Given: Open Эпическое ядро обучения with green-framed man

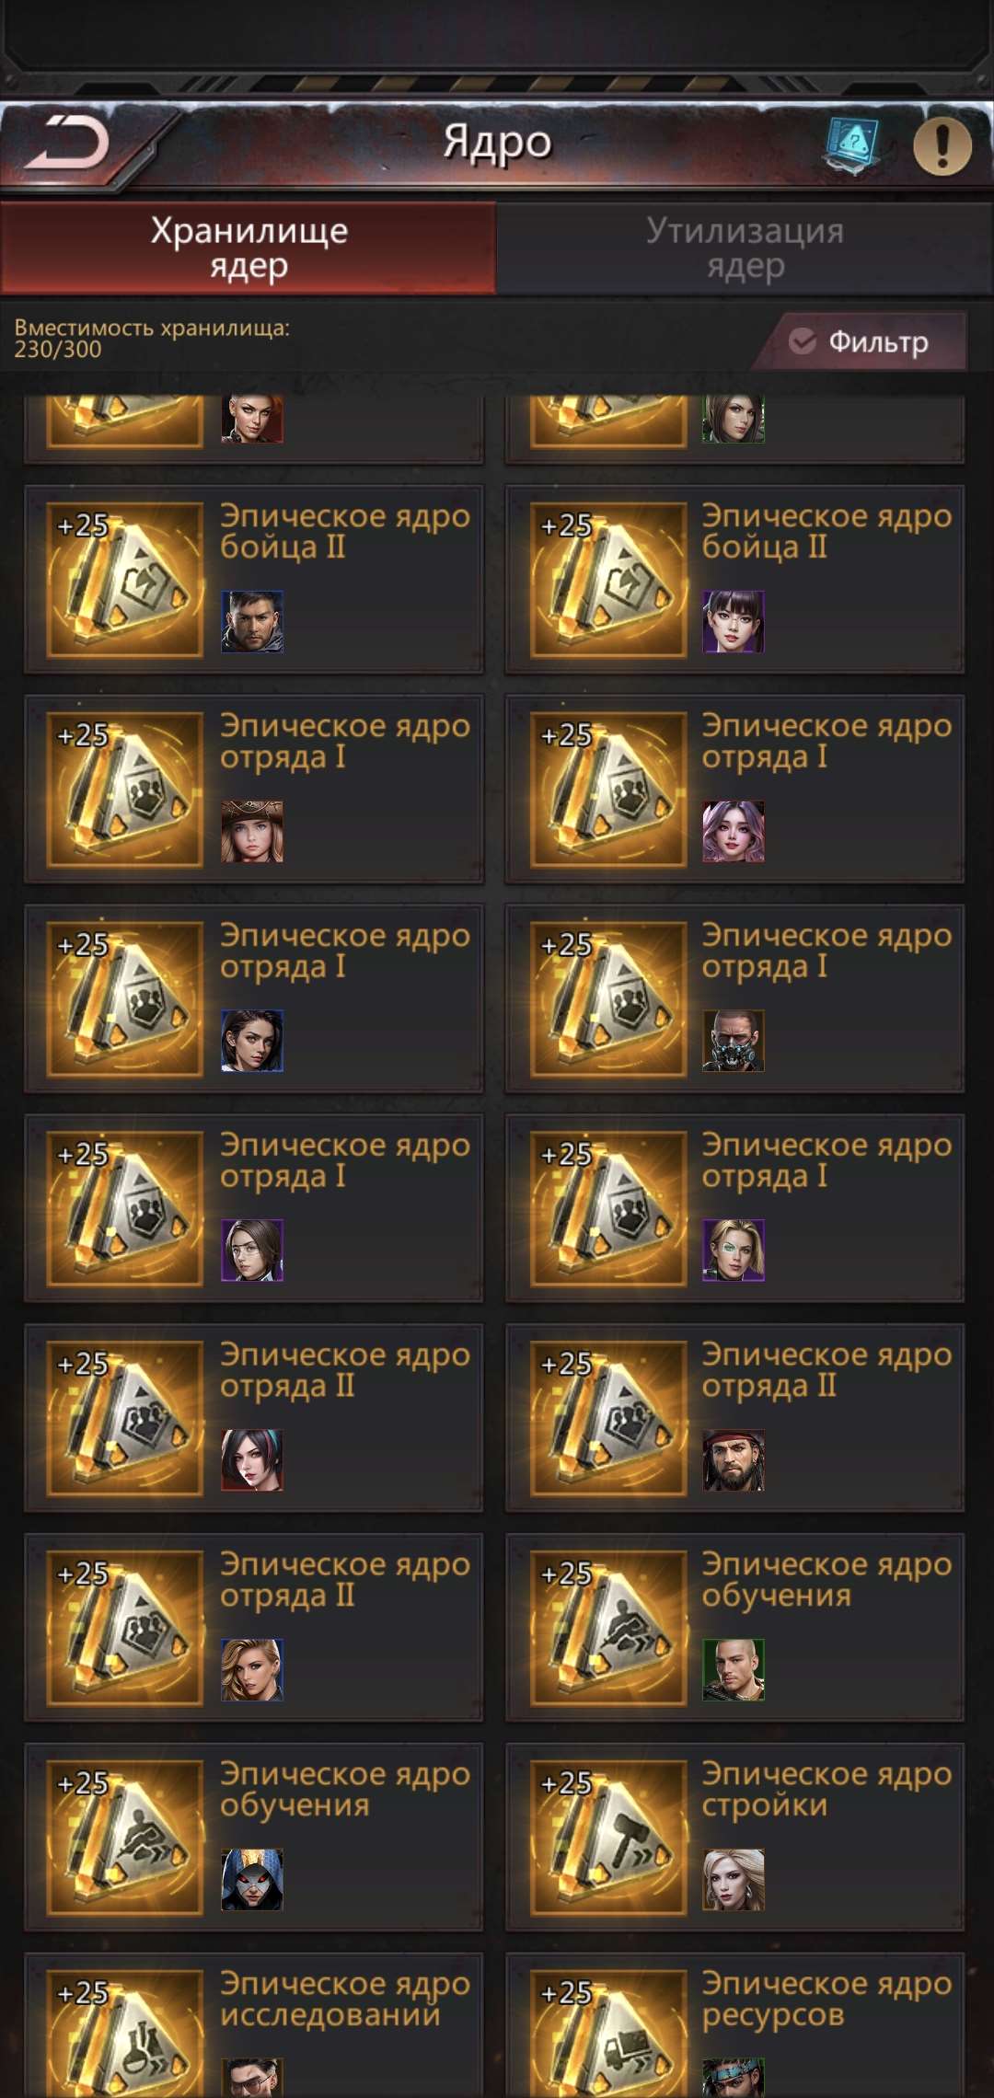Looking at the screenshot, I should pos(734,1627).
